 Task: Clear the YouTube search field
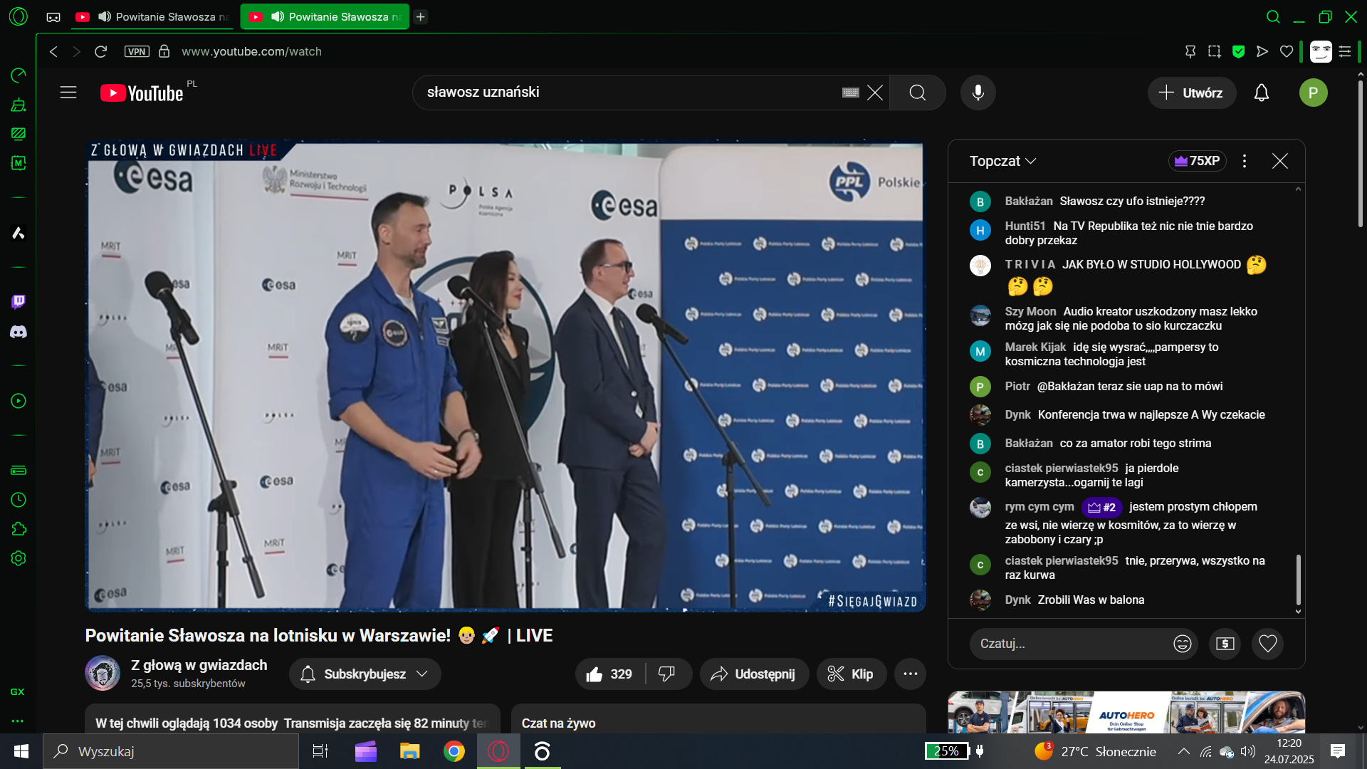[875, 93]
